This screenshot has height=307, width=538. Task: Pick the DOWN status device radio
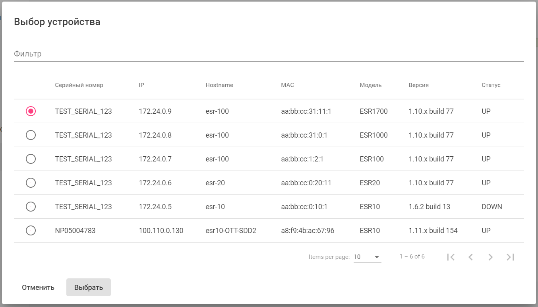click(x=31, y=207)
